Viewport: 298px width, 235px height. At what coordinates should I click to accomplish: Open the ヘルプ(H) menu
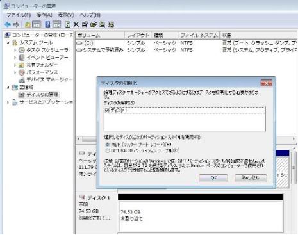coord(90,15)
